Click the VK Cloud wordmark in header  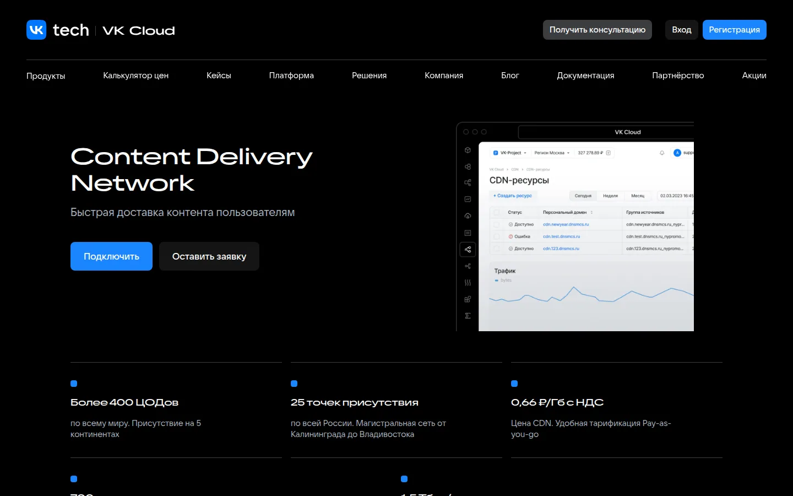click(x=139, y=31)
